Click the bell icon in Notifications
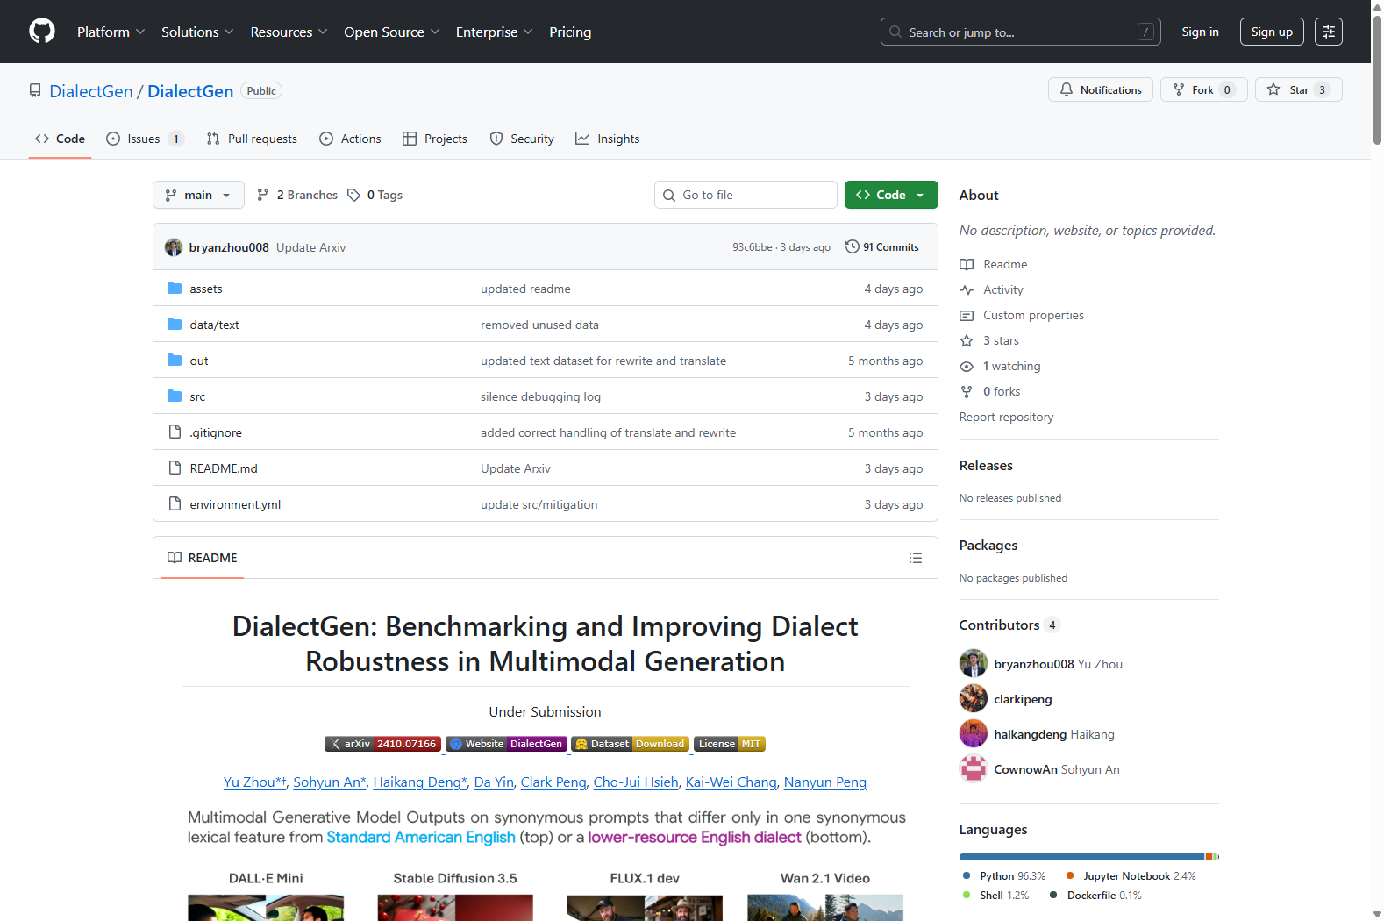The image size is (1384, 921). (x=1067, y=89)
